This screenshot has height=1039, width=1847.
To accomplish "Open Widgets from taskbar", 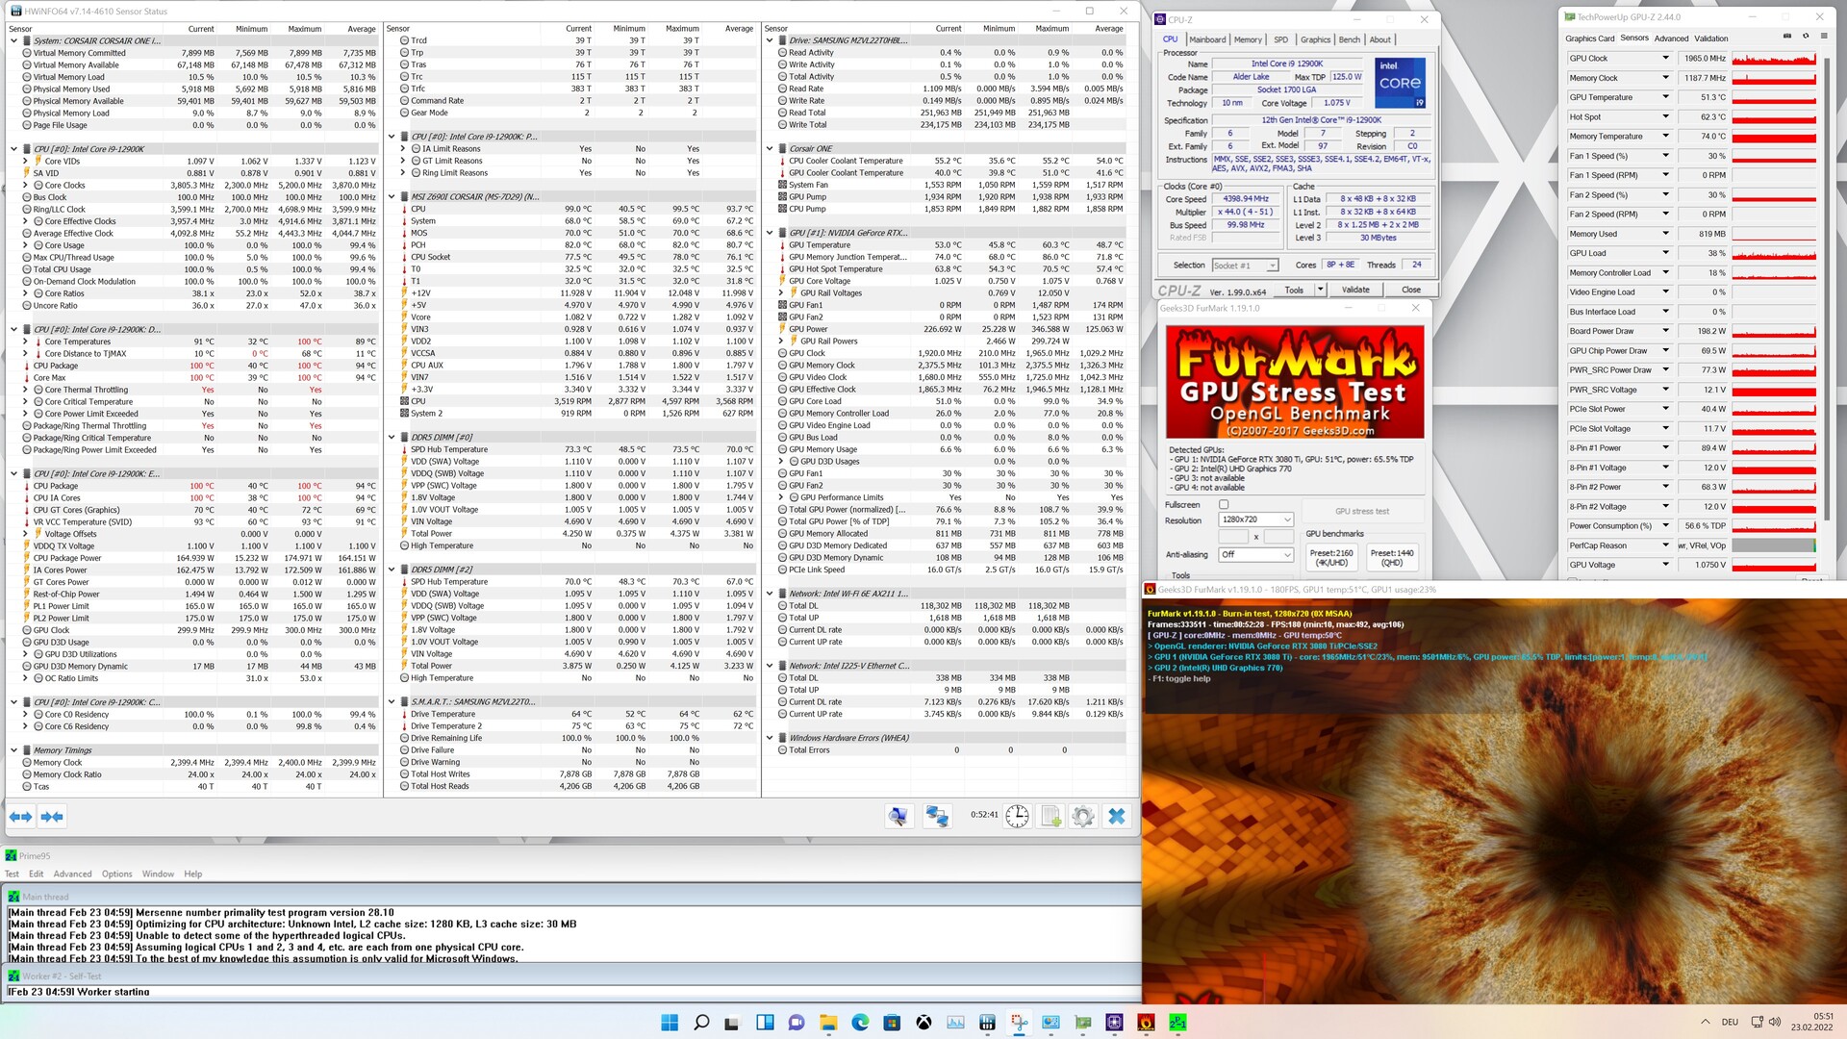I will pyautogui.click(x=765, y=1022).
